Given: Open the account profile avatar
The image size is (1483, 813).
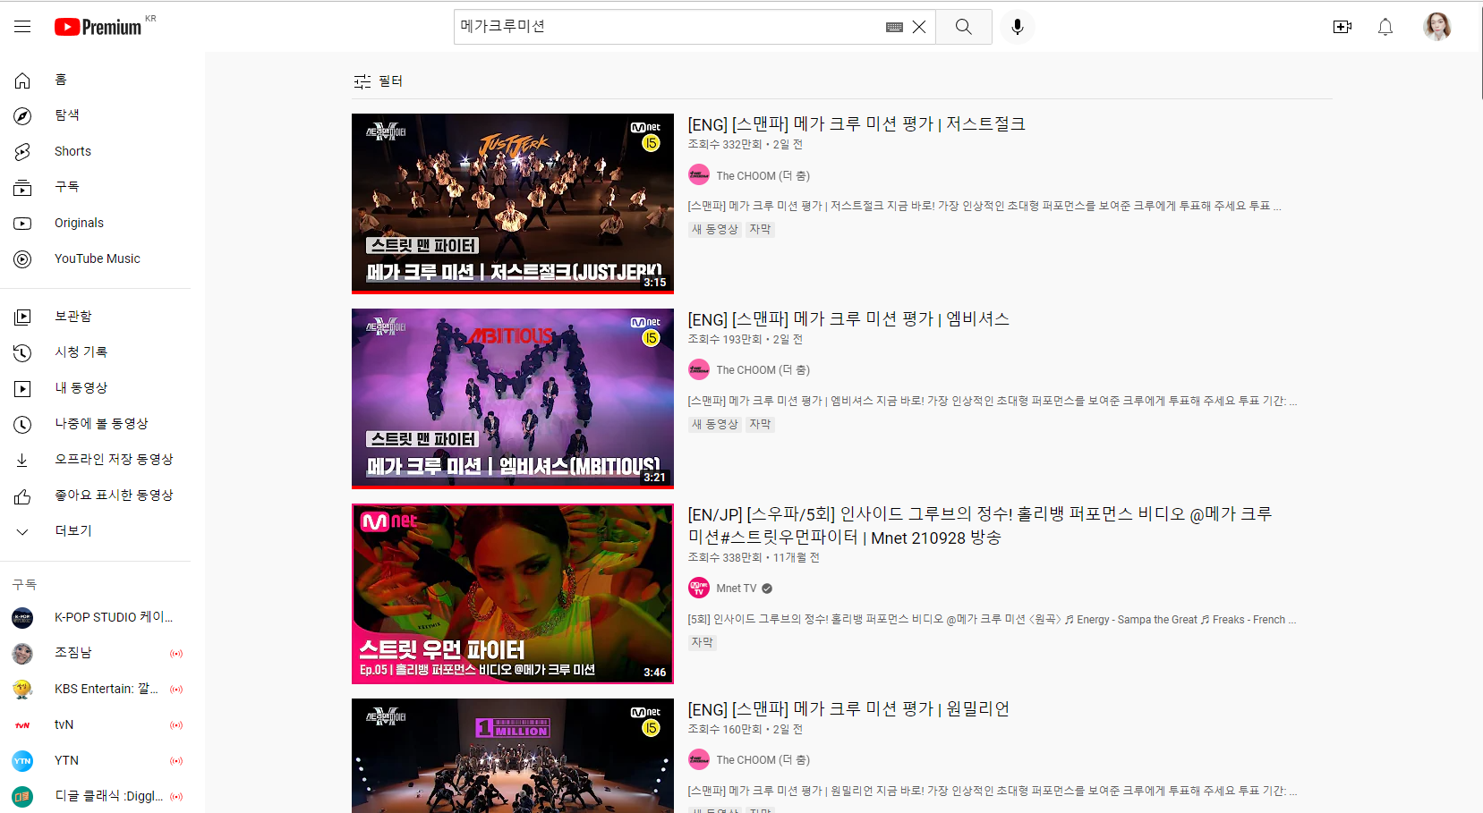Looking at the screenshot, I should pyautogui.click(x=1437, y=27).
